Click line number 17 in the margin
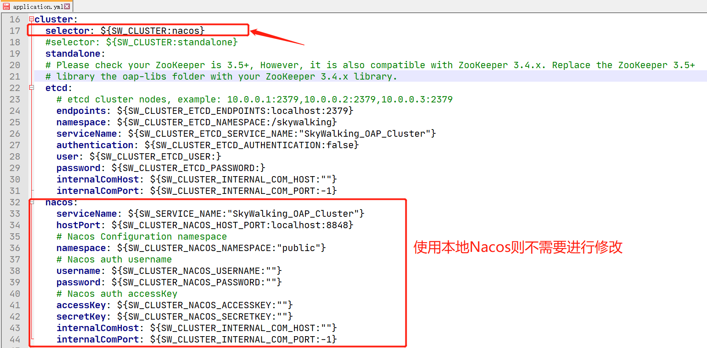 [15, 31]
